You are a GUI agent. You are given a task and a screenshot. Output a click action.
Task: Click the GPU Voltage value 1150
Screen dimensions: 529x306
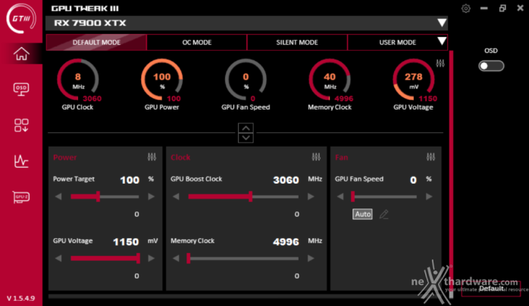126,242
